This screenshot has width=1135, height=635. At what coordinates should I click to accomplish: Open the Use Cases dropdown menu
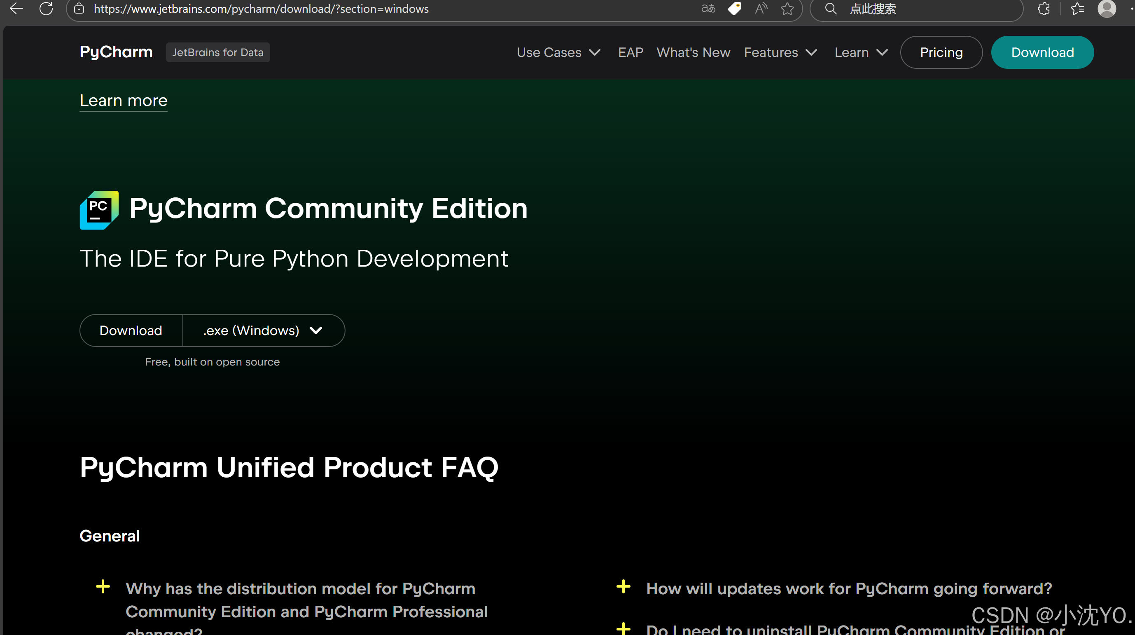pos(559,52)
